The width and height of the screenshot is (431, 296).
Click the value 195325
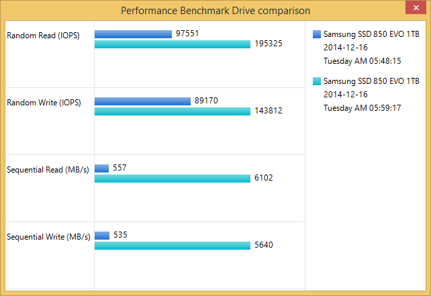269,44
